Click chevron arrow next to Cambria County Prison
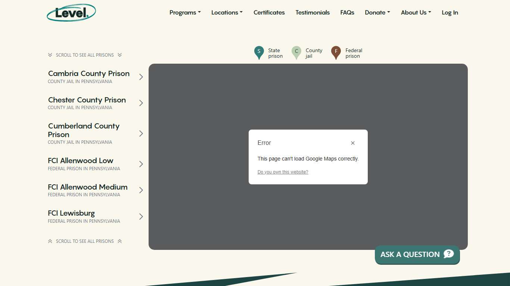 [141, 77]
